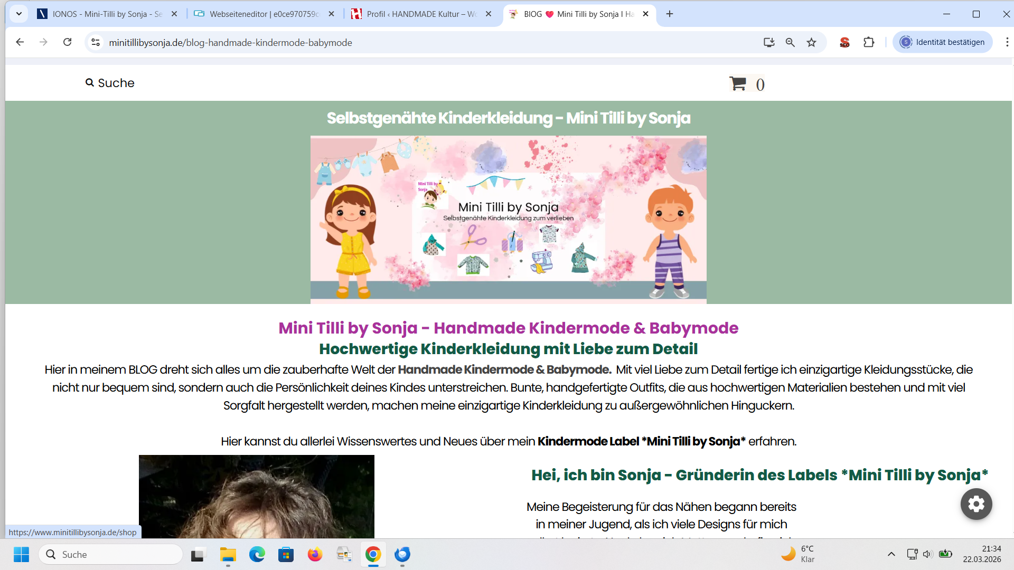This screenshot has height=570, width=1014.
Task: Click the taskbar Suche search box
Action: (111, 554)
